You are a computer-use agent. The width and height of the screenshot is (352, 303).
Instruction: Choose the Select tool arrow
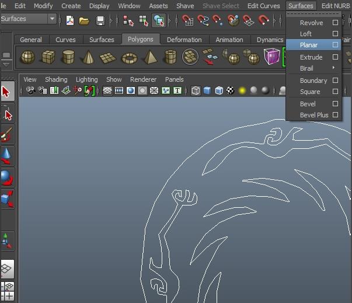(8, 91)
